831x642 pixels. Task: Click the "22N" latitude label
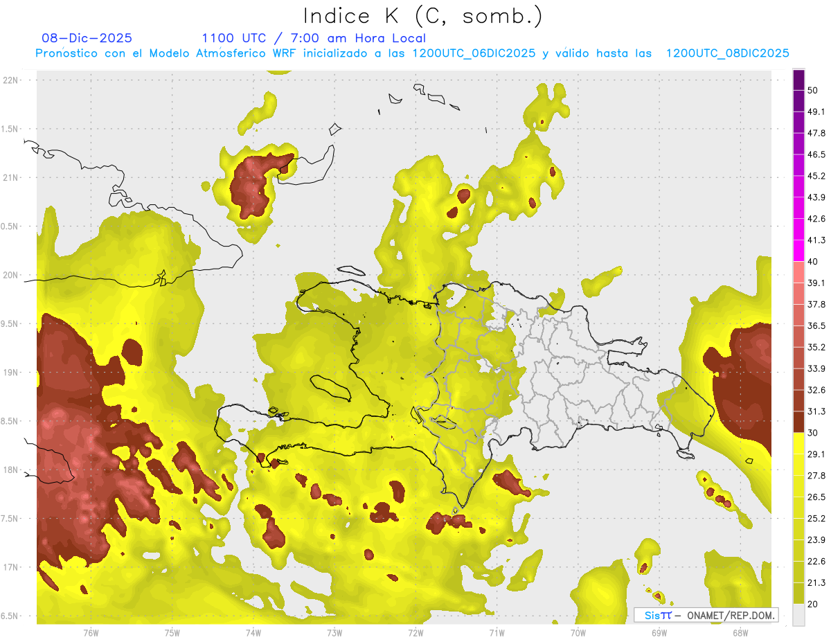coord(11,80)
